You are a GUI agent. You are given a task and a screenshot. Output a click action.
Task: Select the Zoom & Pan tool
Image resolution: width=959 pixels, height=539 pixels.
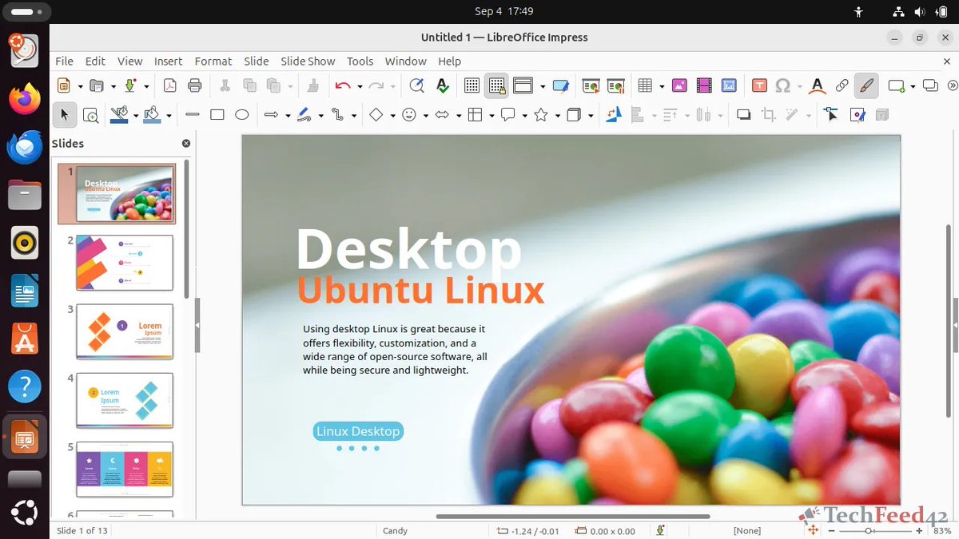pos(91,114)
